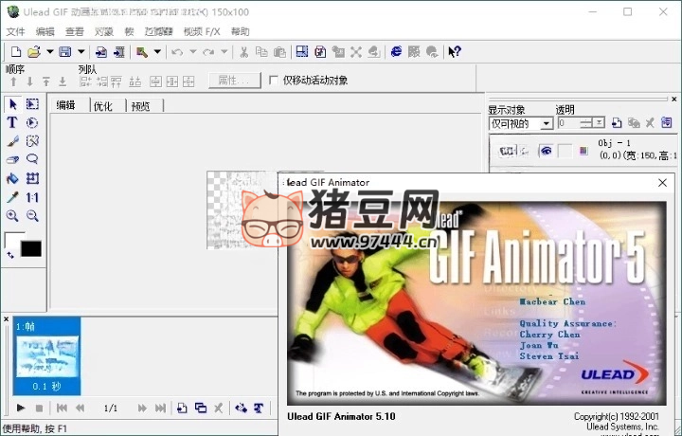Open the transparency slider dropdown arrow

(x=600, y=123)
